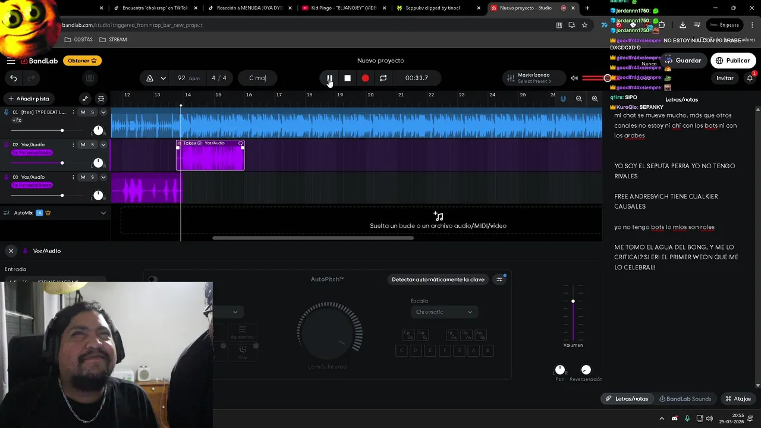The height and width of the screenshot is (428, 761).
Task: Click the Reverberación knob
Action: 586,370
